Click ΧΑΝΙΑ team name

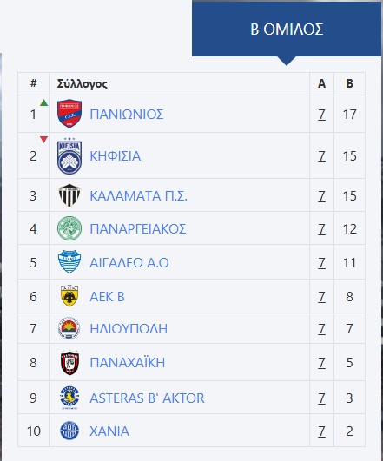point(109,431)
